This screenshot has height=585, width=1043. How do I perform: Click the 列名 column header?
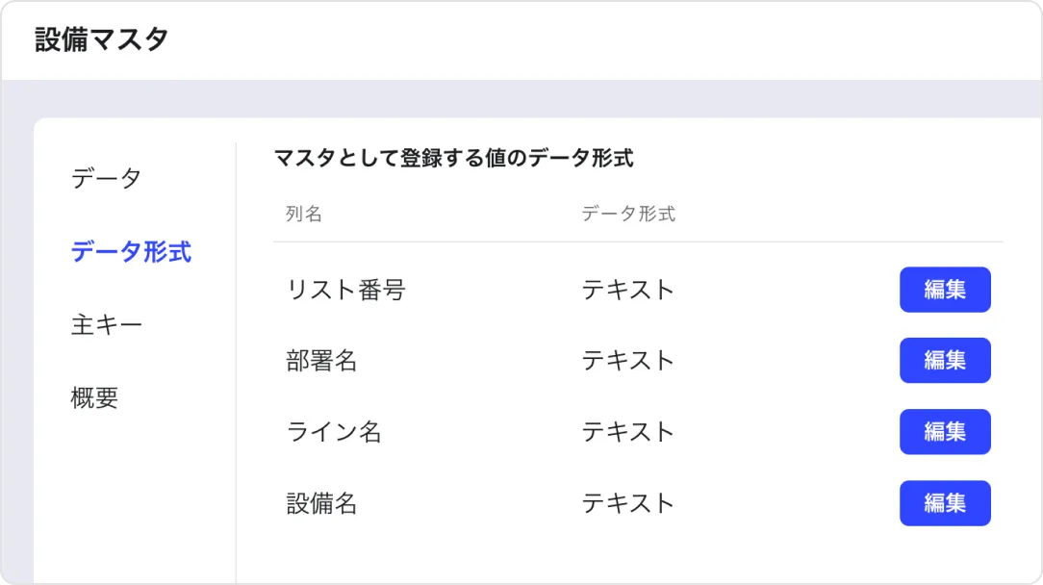pos(304,214)
